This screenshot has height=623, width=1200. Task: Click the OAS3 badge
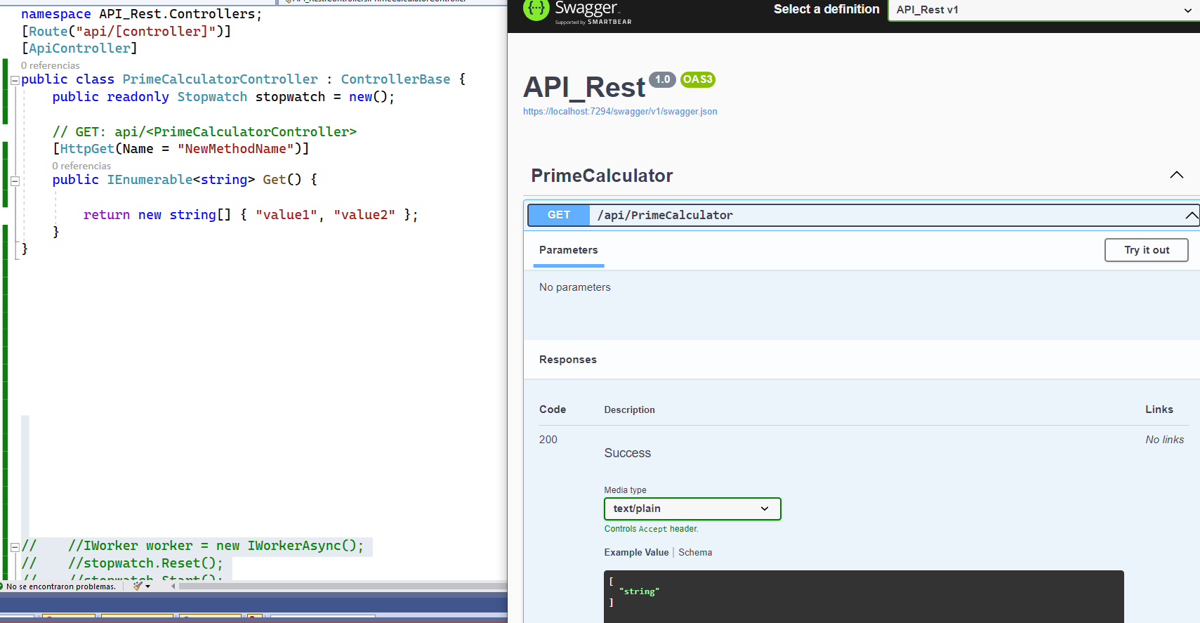(x=698, y=79)
